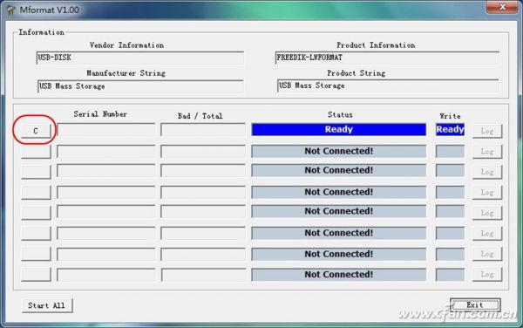523x328 pixels.
Task: Click the last row Not Connected! status
Action: tap(338, 274)
